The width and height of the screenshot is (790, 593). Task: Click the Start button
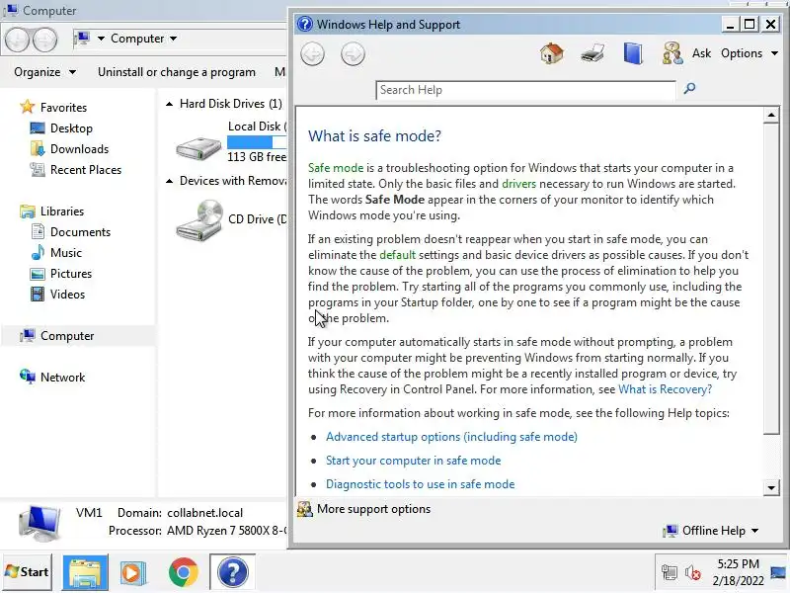click(28, 572)
